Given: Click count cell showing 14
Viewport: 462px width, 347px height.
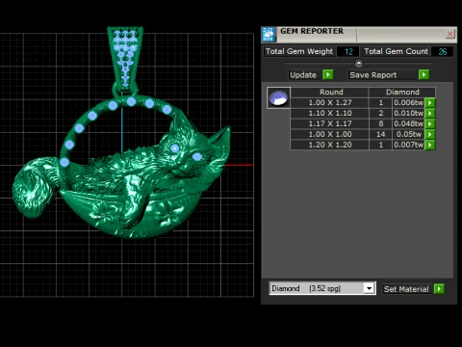Looking at the screenshot, I should [x=380, y=134].
